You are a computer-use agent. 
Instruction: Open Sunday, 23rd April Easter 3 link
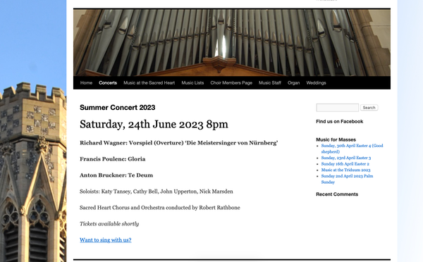(346, 158)
